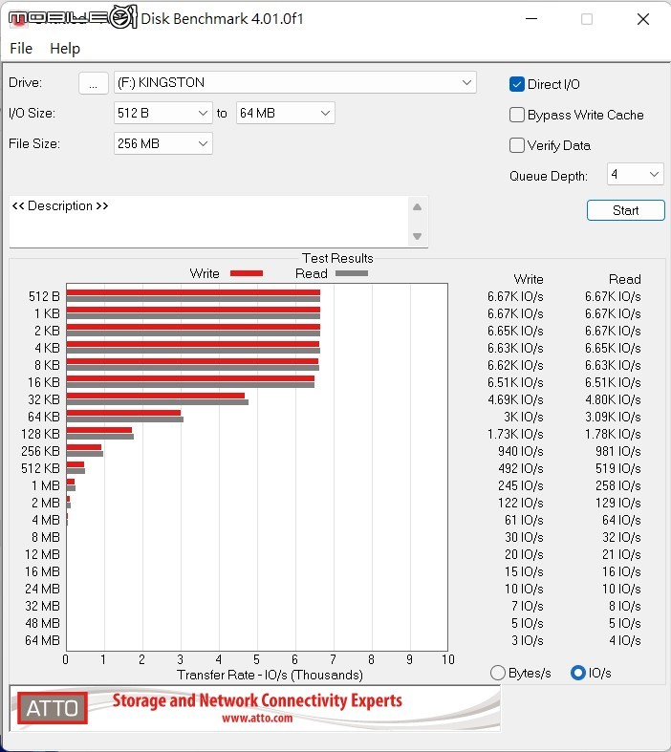This screenshot has height=752, width=671.
Task: Click the 20 IO/s write value
Action: coord(524,554)
